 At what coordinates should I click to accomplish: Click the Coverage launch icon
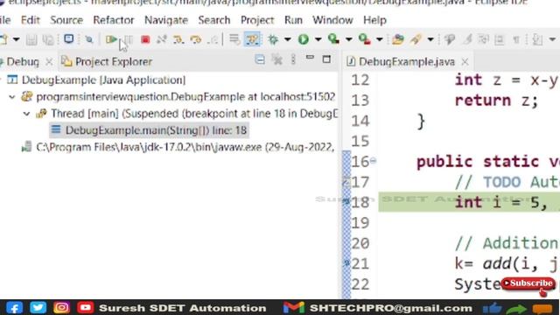[333, 39]
